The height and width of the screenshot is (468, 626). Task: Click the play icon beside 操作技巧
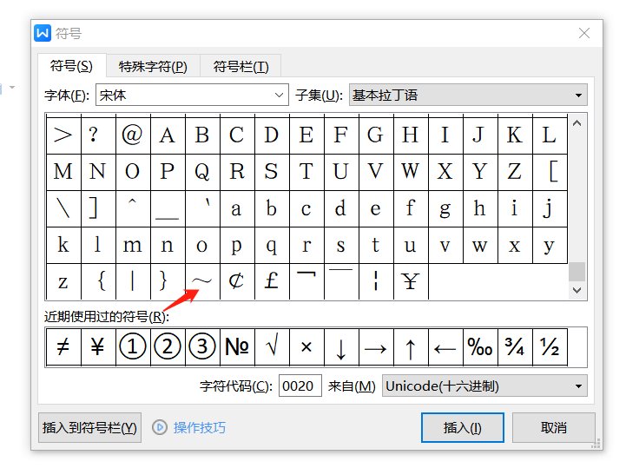coord(160,428)
